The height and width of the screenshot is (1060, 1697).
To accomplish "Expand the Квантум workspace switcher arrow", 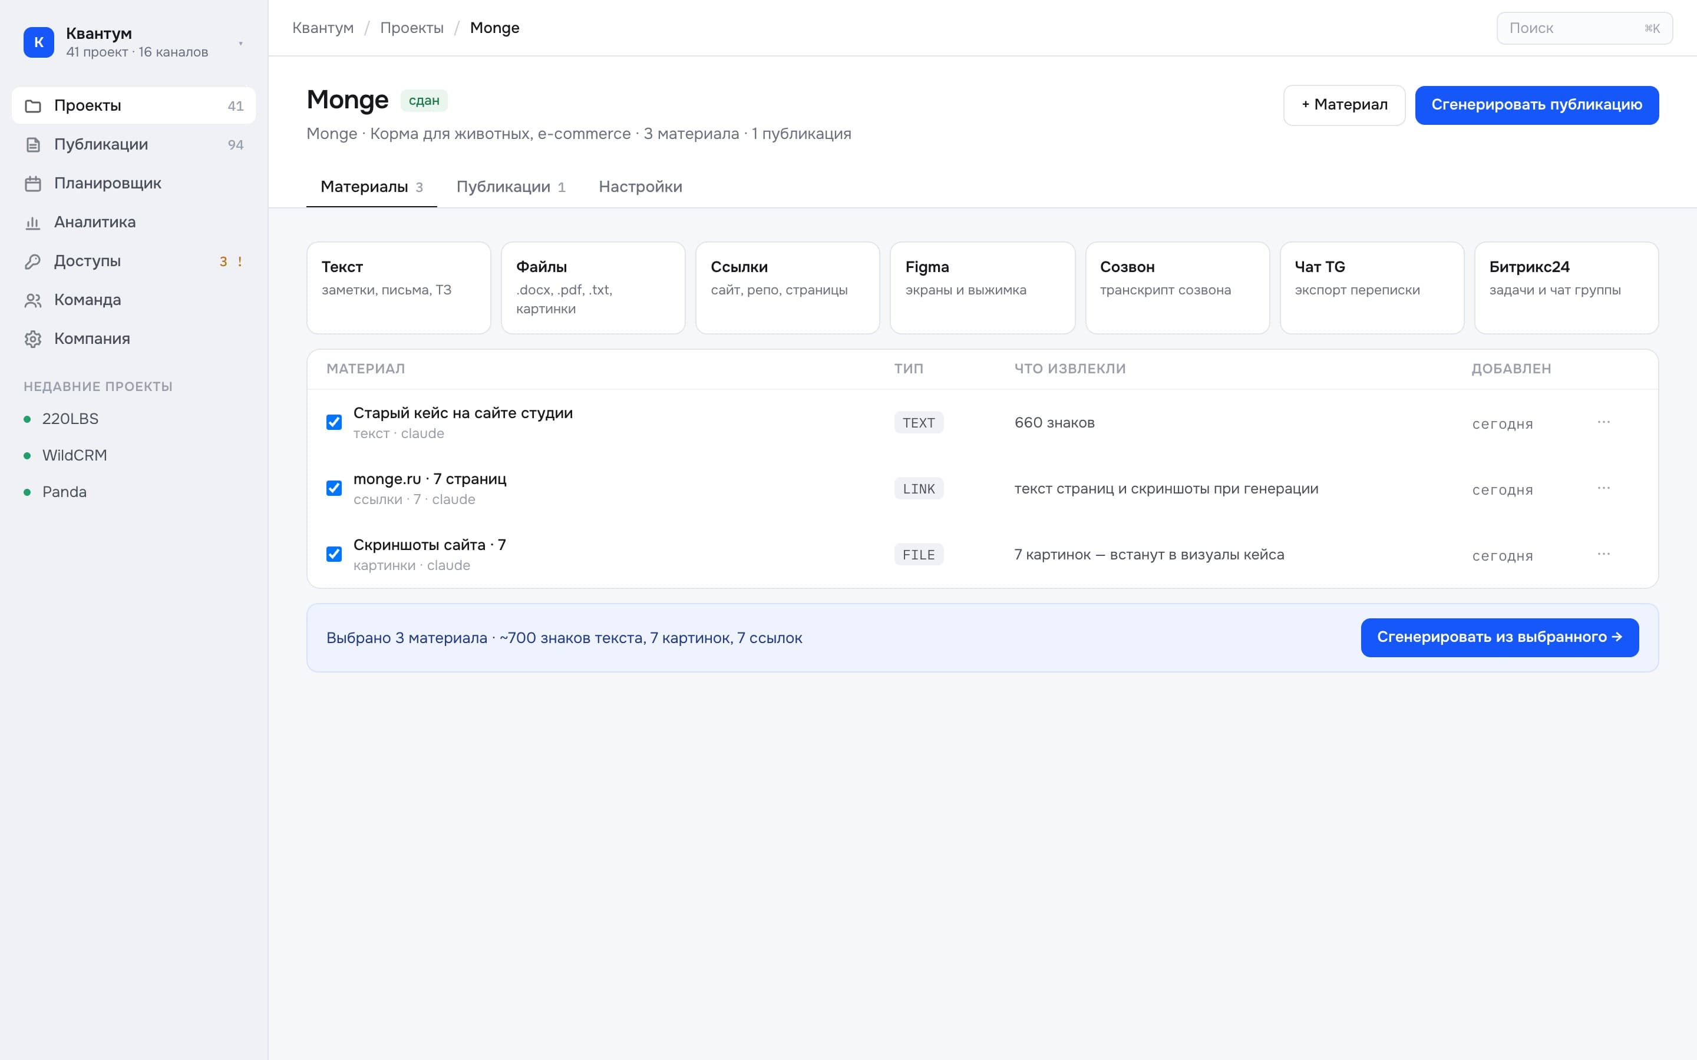I will pyautogui.click(x=240, y=44).
